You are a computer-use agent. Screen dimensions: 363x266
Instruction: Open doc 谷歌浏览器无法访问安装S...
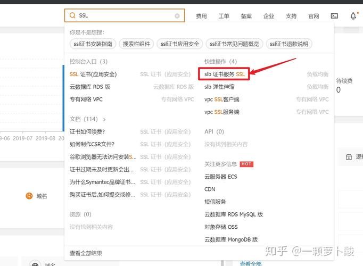[x=103, y=157]
